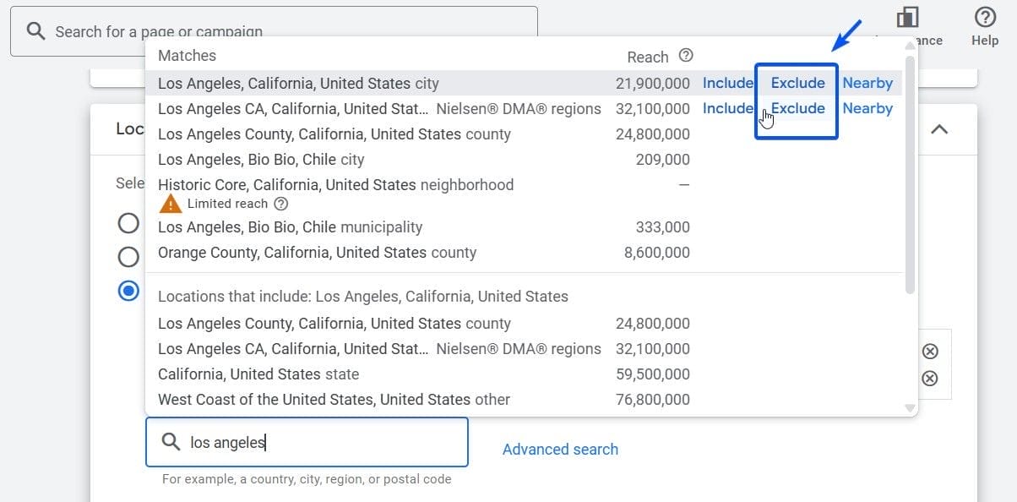Remove the second selected location using its X icon
1017x502 pixels.
(930, 379)
